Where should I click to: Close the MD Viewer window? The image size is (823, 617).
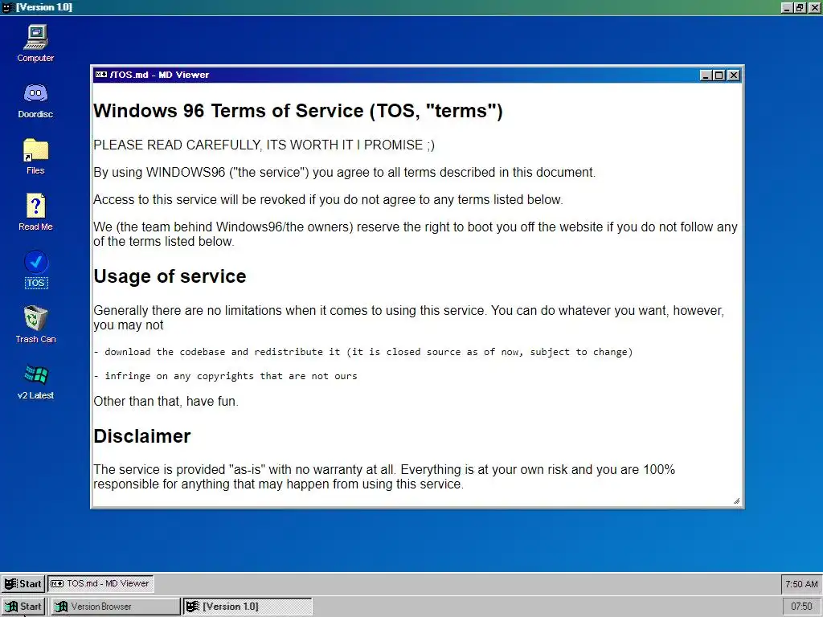click(x=734, y=75)
